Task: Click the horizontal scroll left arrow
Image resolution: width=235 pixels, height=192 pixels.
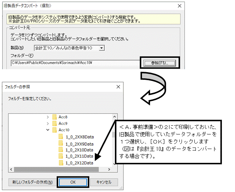Action: pyautogui.click(x=11, y=169)
